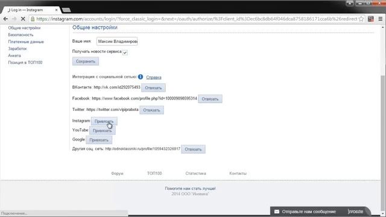The height and width of the screenshot is (217, 386).
Task: Toggle Получать новости сервиса checkbox
Action: pos(125,52)
